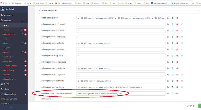201x110 pixels.
Task: Remove hadoop.security.credential.provider.path property
Action: click(x=177, y=94)
